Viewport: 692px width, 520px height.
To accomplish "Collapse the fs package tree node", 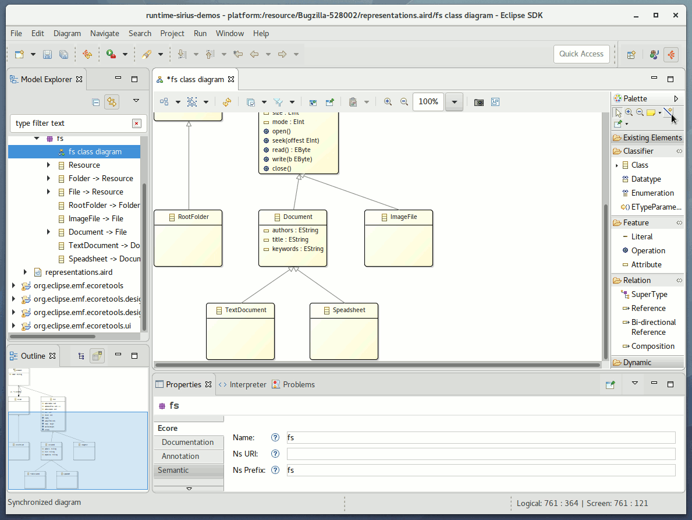I will [37, 138].
